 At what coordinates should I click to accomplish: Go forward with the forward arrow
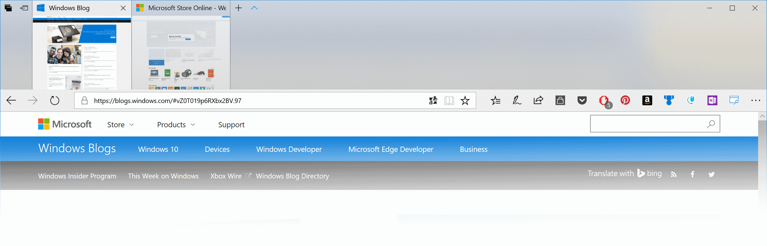click(x=33, y=100)
